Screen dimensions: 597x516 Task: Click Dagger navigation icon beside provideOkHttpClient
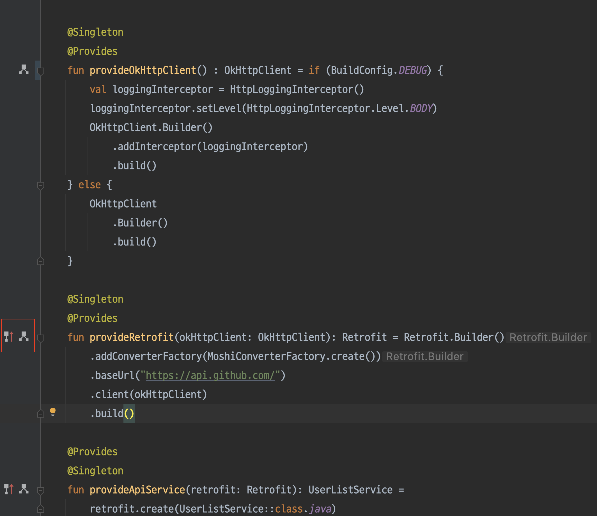[x=24, y=70]
